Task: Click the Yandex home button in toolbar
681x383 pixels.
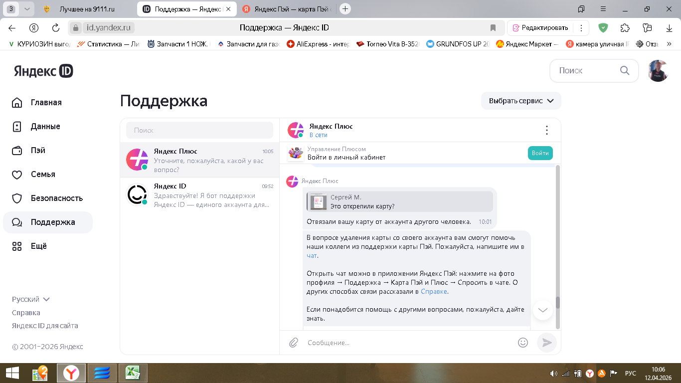Action: (34, 28)
